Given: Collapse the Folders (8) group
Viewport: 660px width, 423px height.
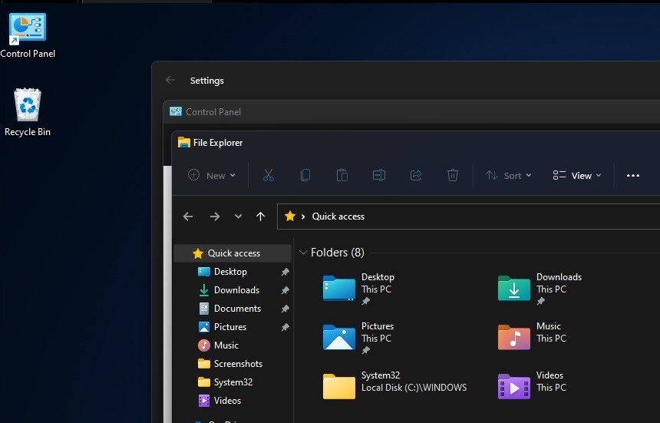Looking at the screenshot, I should point(304,253).
